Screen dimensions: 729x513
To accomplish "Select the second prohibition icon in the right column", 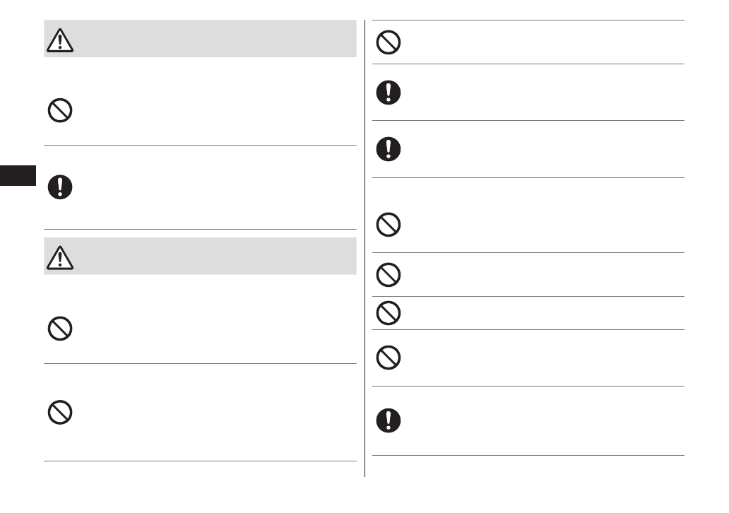I will (x=389, y=225).
